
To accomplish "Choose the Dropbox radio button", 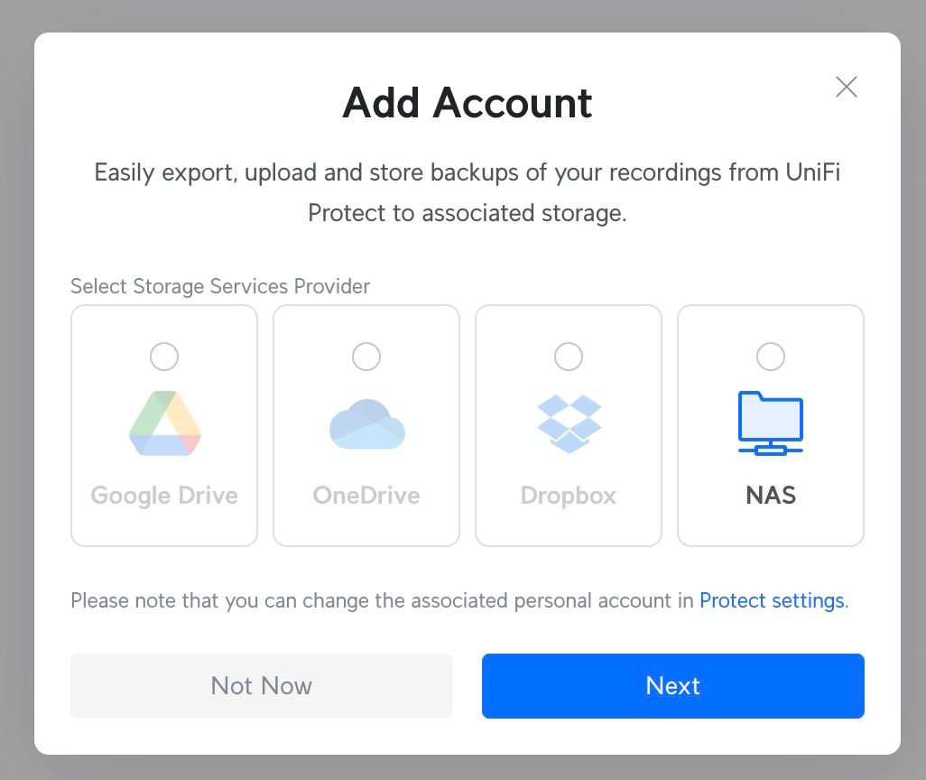I will pos(569,357).
